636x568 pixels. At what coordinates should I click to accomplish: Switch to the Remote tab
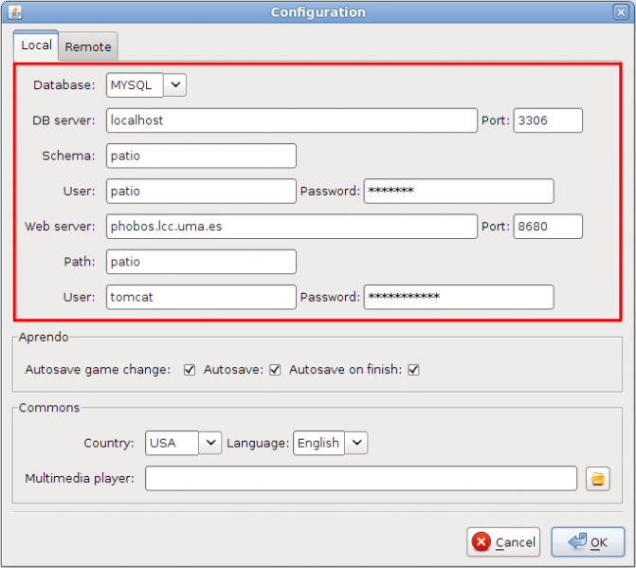point(88,47)
